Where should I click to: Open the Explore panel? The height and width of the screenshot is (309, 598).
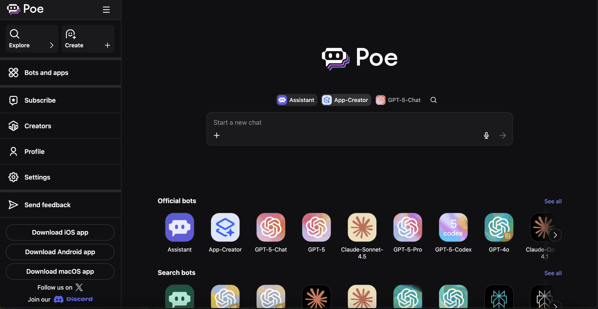[x=32, y=39]
